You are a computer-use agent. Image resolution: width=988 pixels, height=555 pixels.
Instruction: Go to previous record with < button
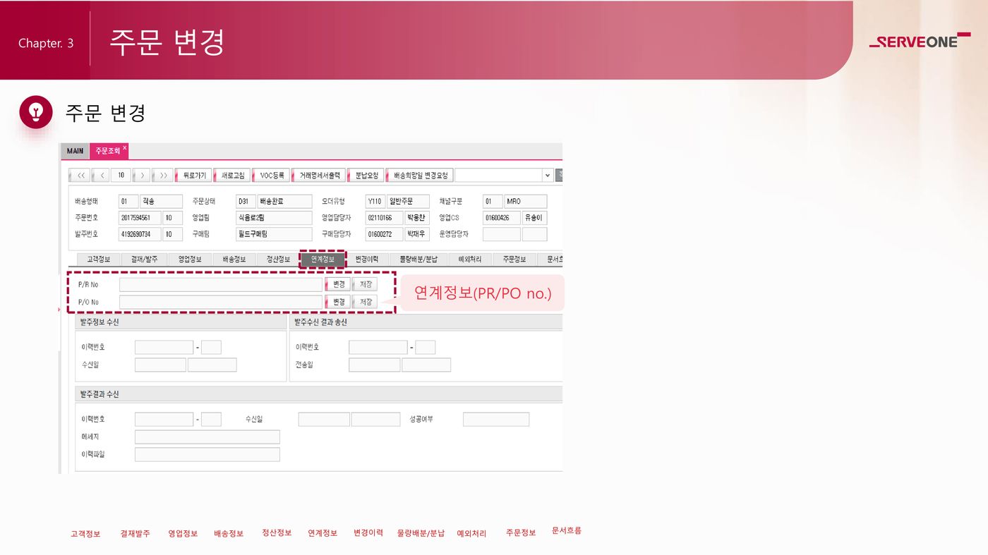(x=101, y=175)
